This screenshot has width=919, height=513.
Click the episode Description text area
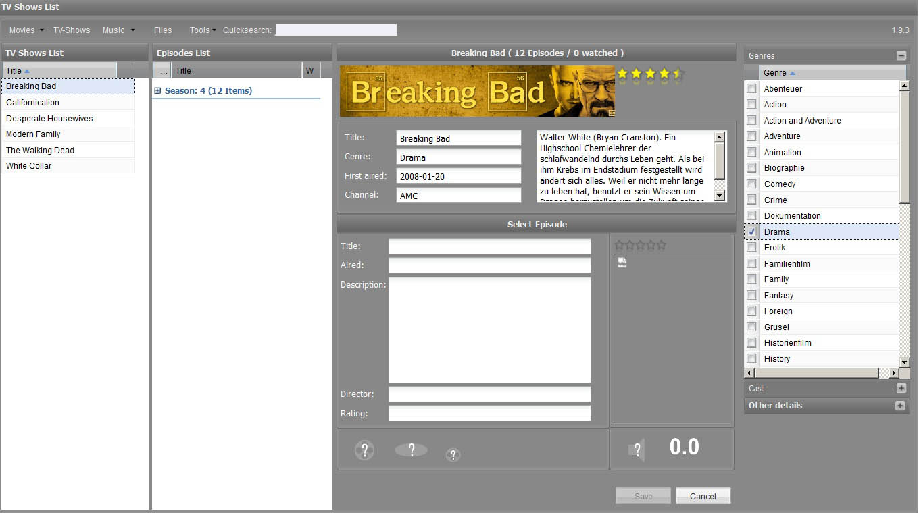(490, 330)
